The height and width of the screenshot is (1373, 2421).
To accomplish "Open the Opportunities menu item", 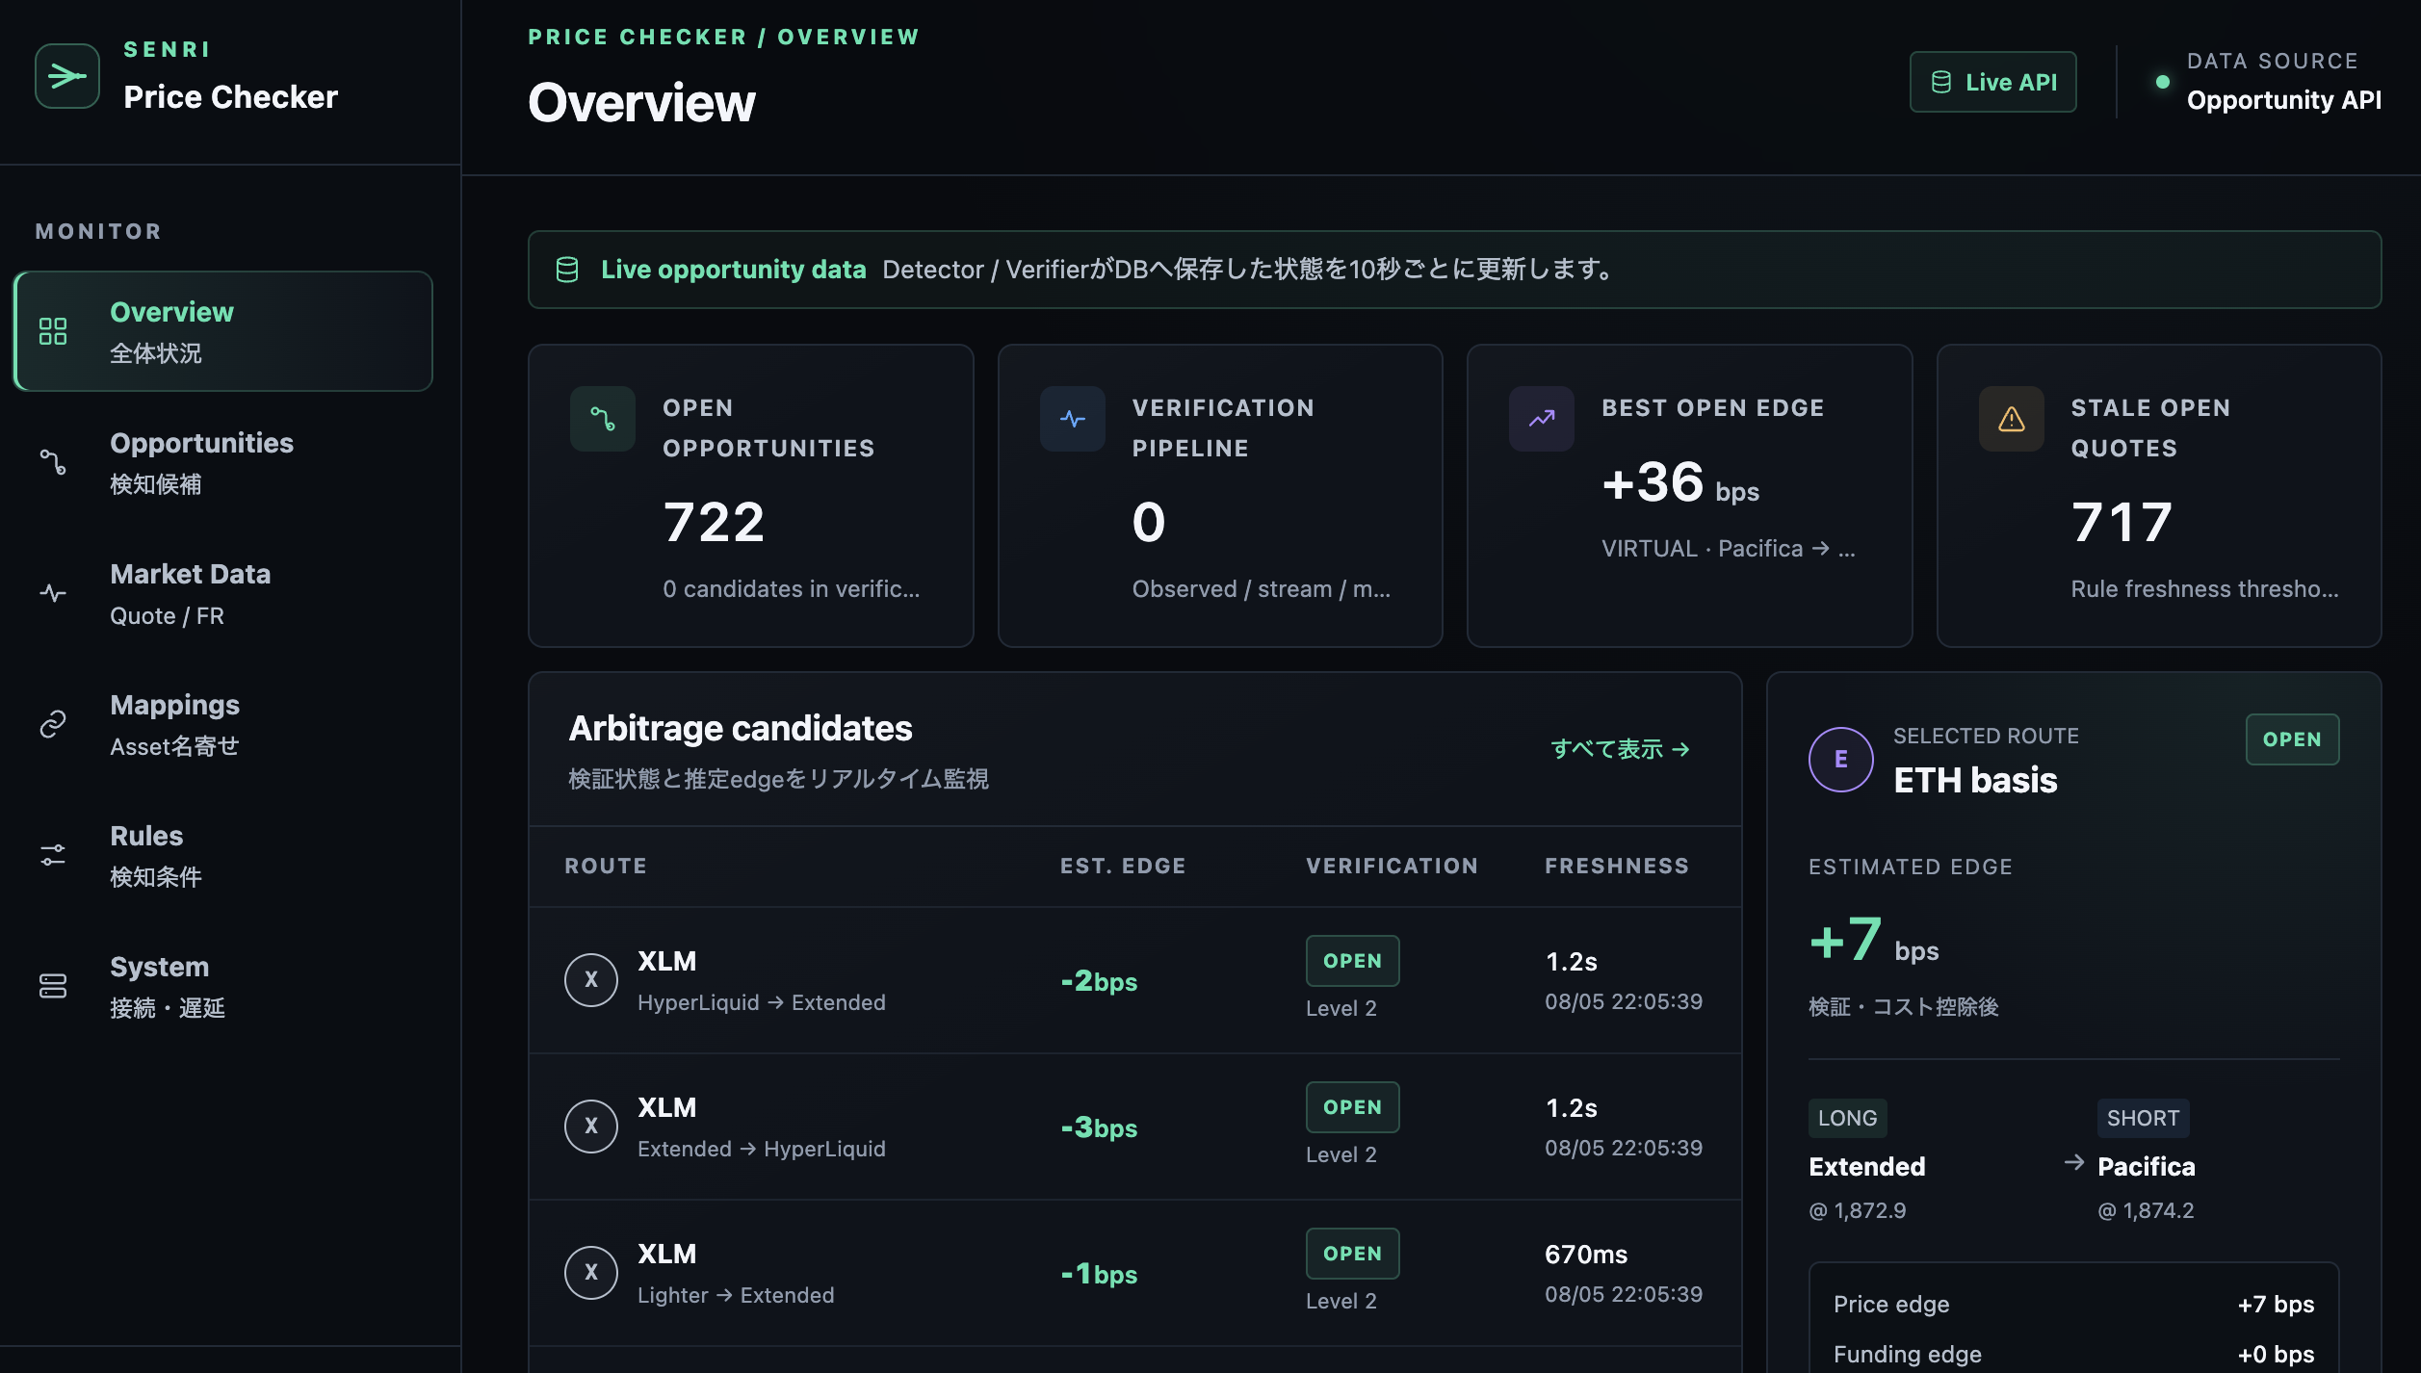I will coord(223,462).
